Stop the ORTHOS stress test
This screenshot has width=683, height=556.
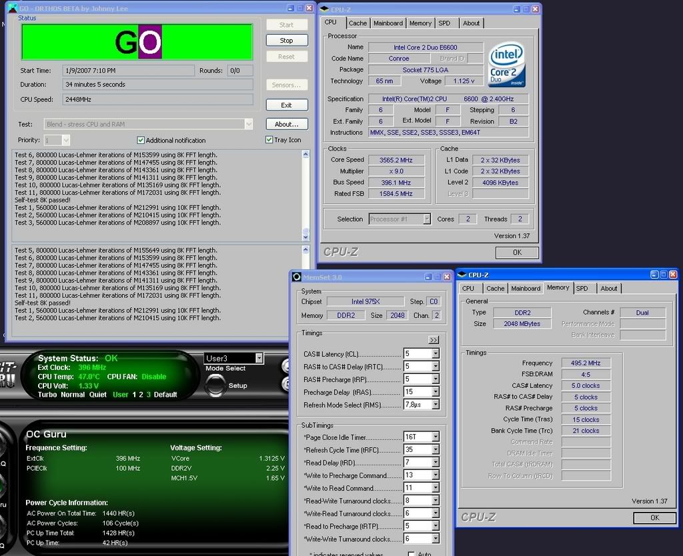click(x=287, y=40)
